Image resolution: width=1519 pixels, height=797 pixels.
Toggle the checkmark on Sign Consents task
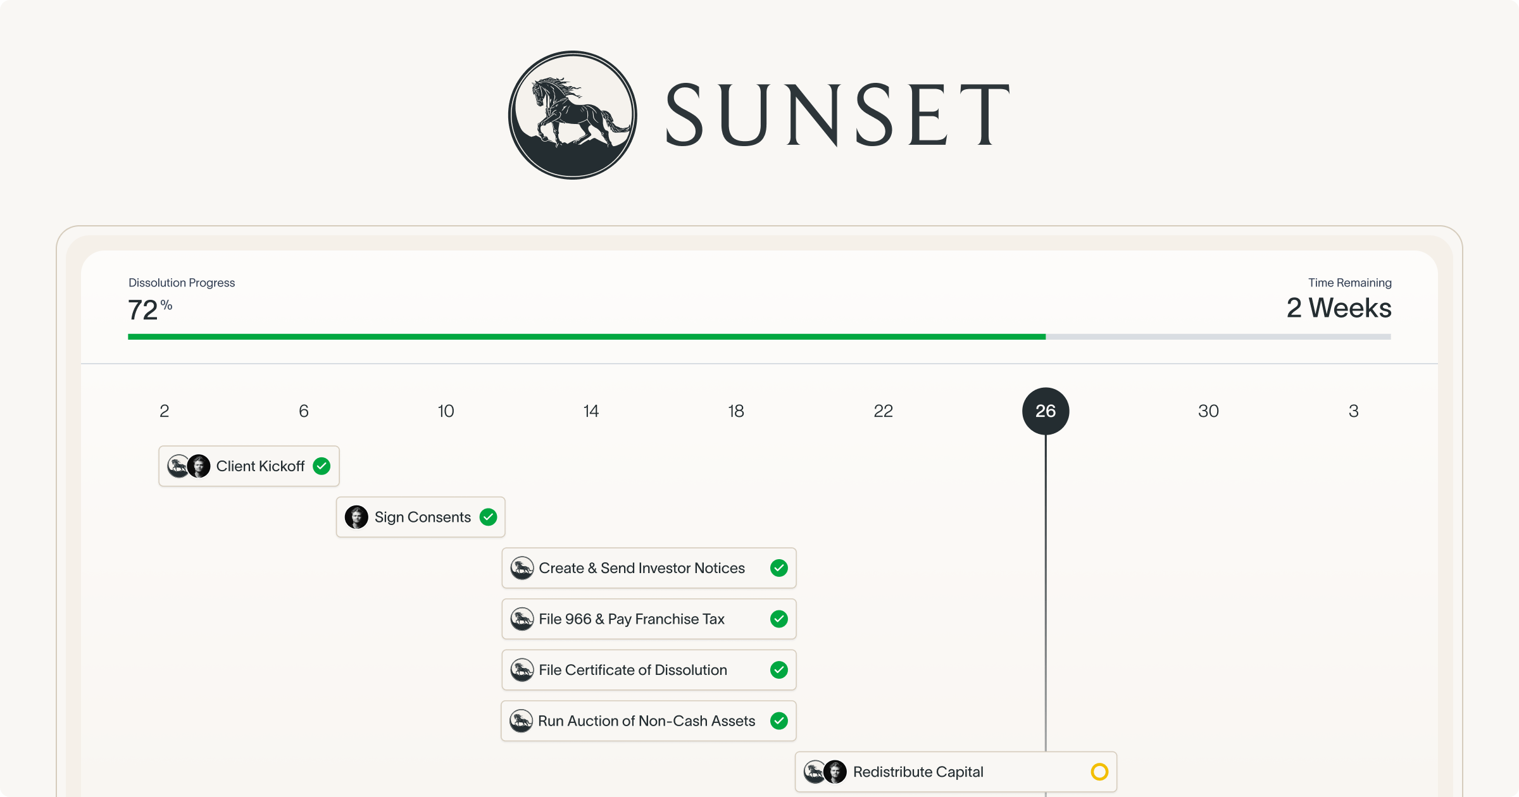click(x=488, y=517)
